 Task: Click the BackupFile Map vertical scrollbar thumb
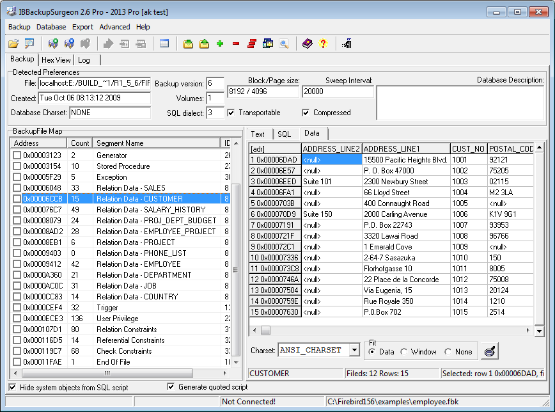(235, 269)
